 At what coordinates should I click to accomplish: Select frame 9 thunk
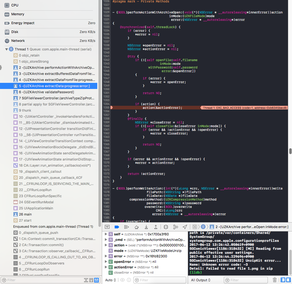pos(49,110)
